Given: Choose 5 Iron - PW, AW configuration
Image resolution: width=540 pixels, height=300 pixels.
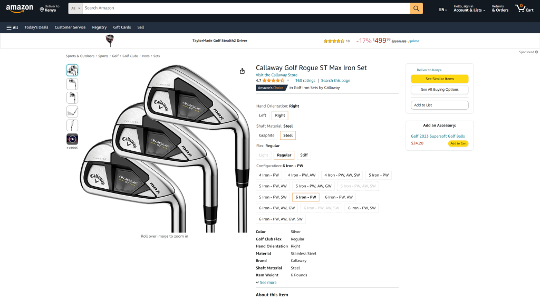Looking at the screenshot, I should (x=273, y=186).
